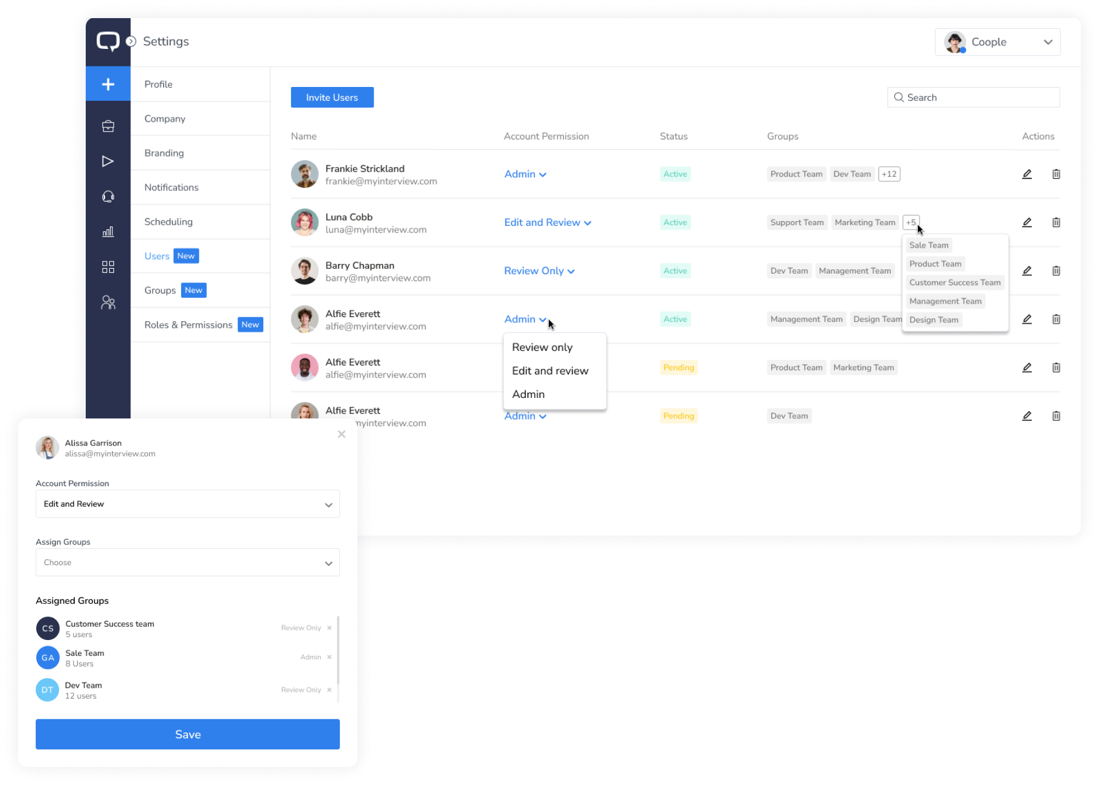1099x785 pixels.
Task: Open Account Permission dropdown in edit panel
Action: pyautogui.click(x=188, y=504)
